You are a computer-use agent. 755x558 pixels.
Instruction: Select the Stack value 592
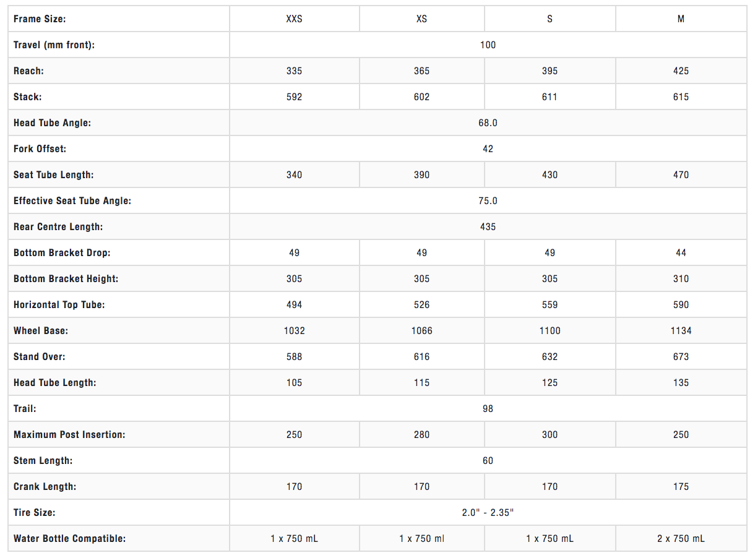[295, 97]
